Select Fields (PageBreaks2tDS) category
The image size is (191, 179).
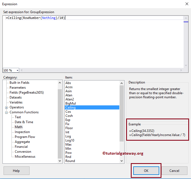(x=27, y=93)
